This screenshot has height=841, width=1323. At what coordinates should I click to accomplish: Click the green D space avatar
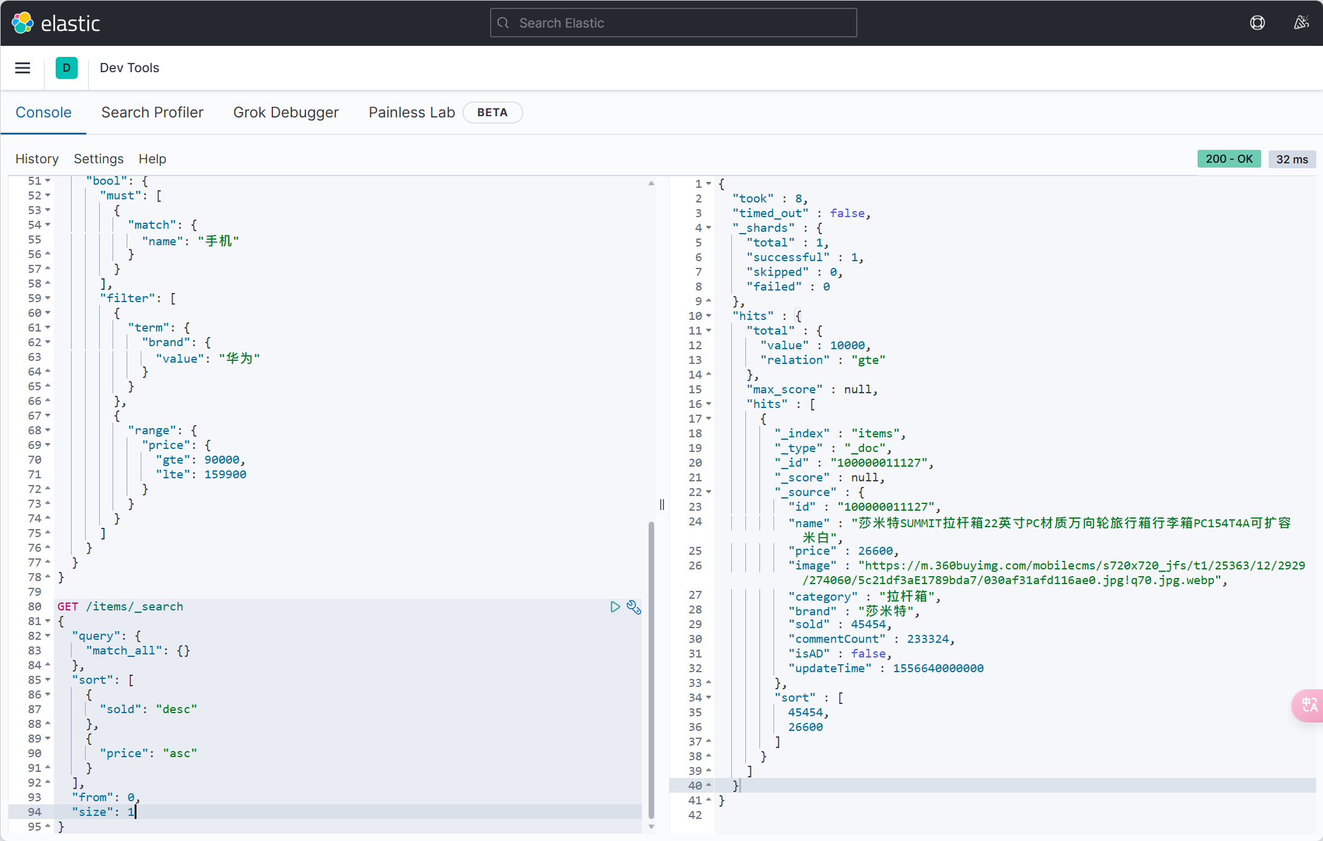pyautogui.click(x=66, y=68)
